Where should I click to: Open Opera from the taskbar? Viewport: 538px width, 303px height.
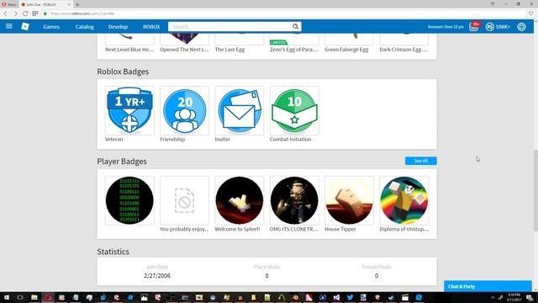(48, 297)
